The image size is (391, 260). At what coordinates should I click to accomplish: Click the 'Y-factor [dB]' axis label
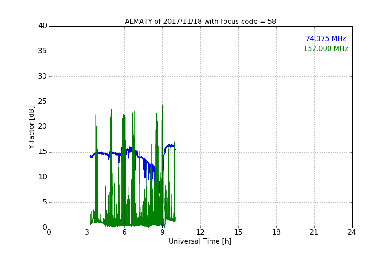point(31,127)
